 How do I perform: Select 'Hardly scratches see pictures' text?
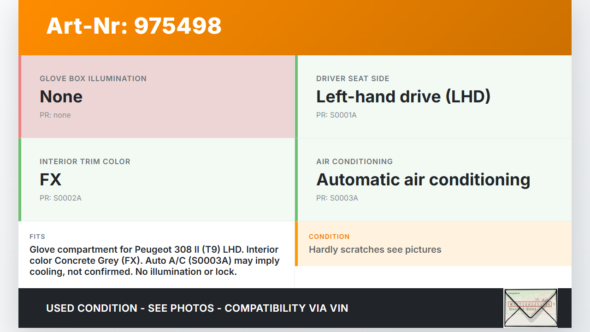click(375, 249)
